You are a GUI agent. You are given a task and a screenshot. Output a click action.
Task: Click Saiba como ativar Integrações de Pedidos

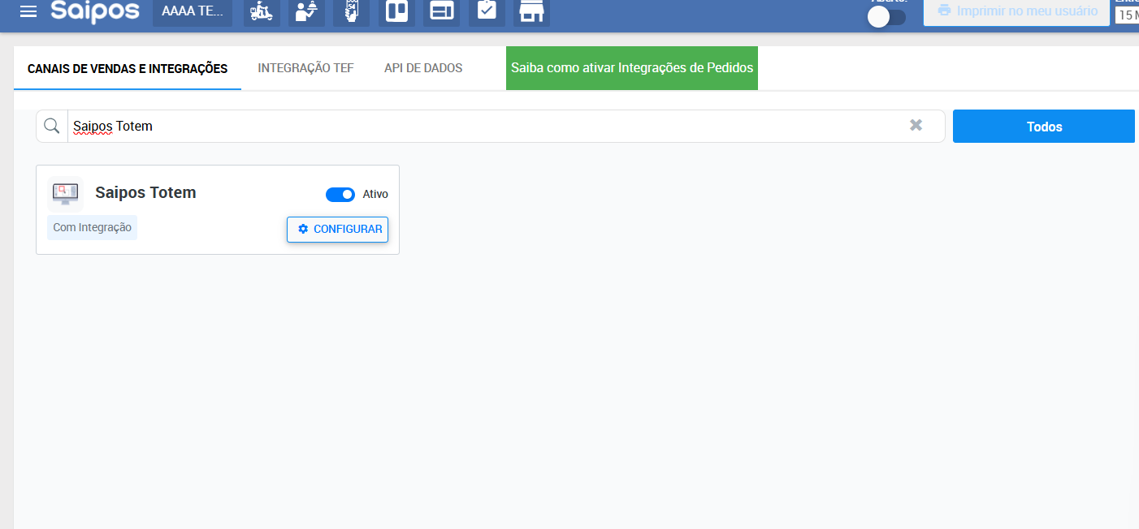pyautogui.click(x=632, y=68)
